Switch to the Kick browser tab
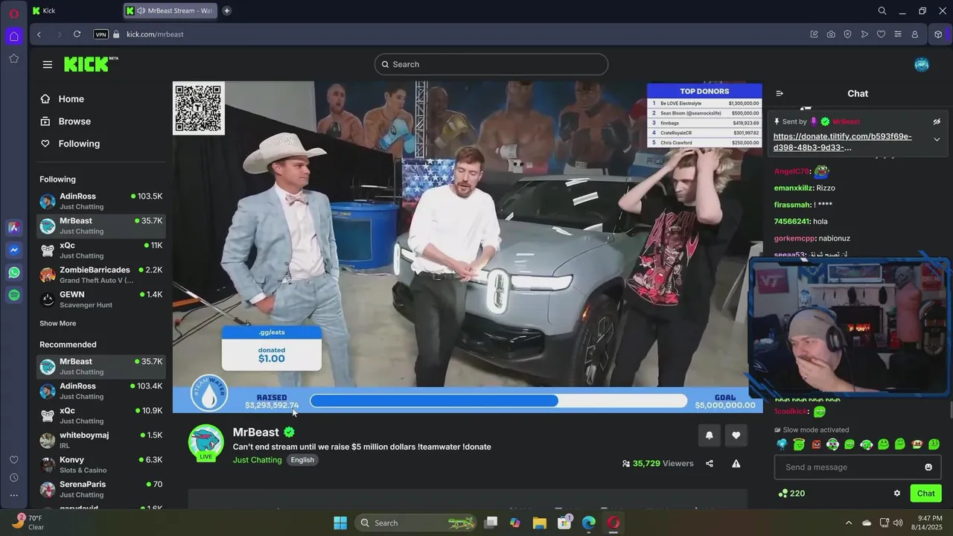The height and width of the screenshot is (536, 953). pos(74,10)
